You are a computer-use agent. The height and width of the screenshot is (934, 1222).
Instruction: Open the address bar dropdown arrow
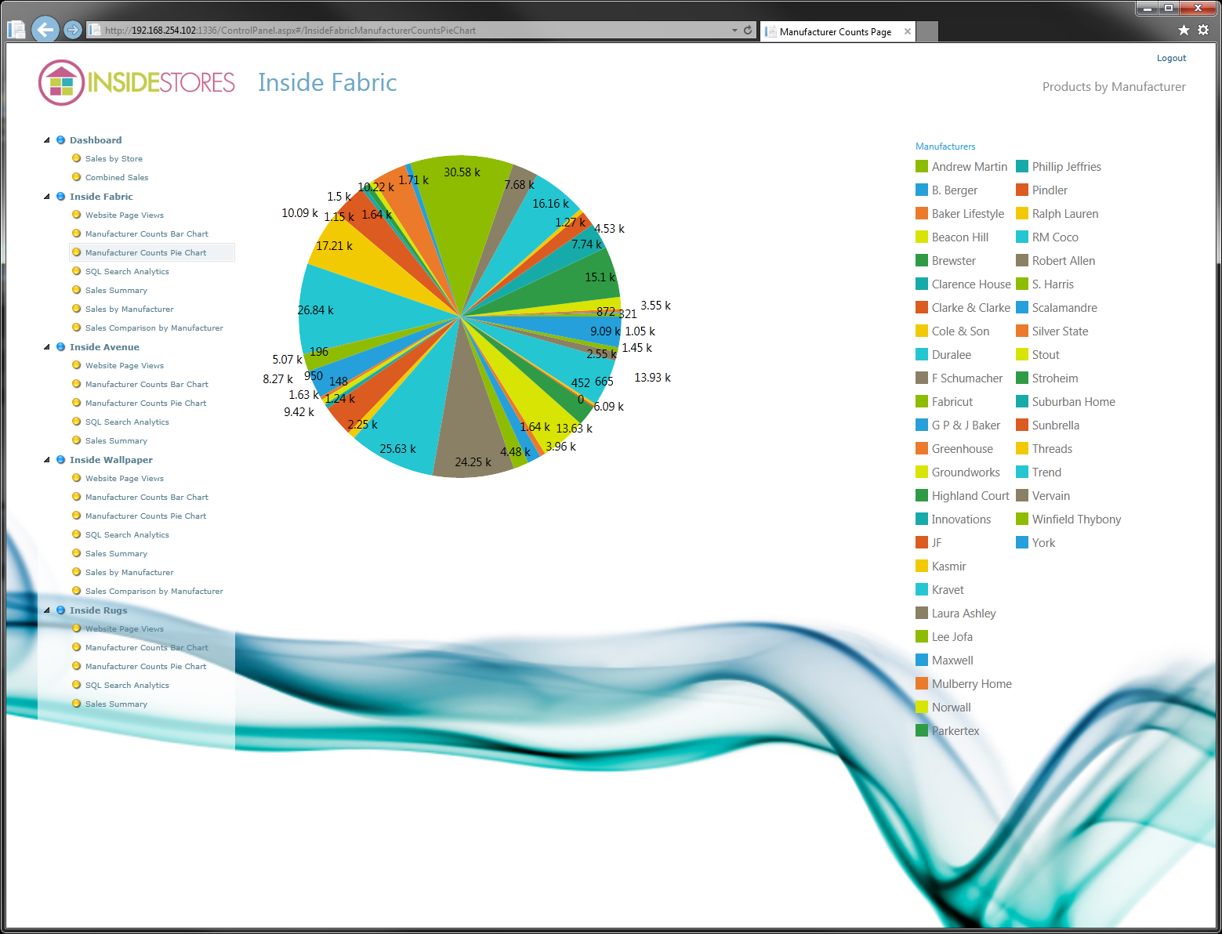coord(734,31)
